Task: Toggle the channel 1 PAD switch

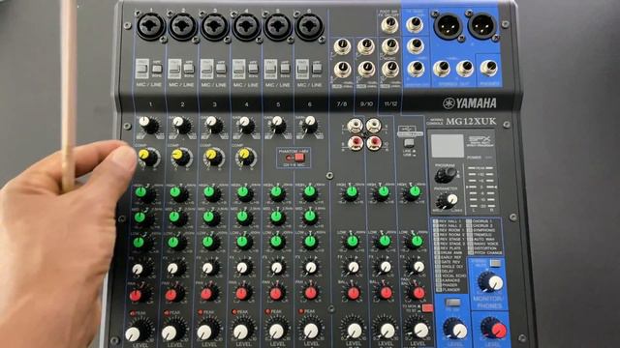Action: pos(142,69)
